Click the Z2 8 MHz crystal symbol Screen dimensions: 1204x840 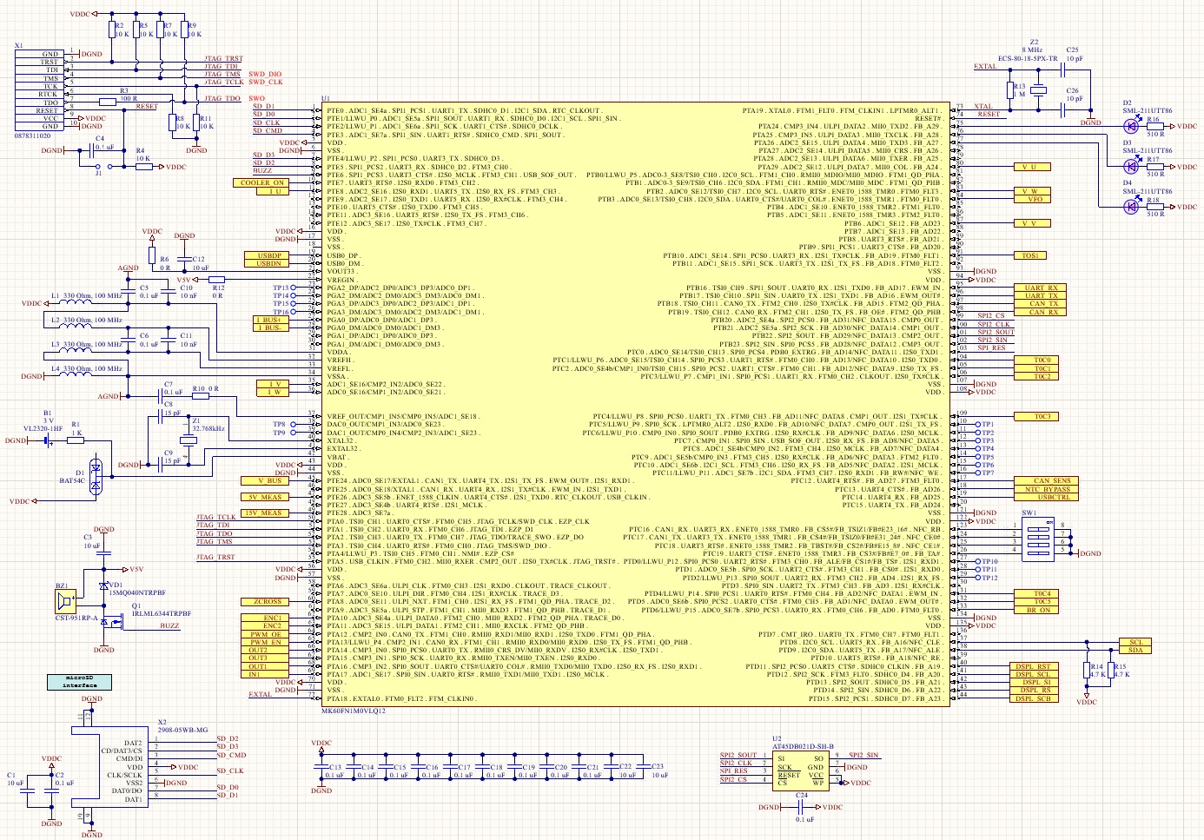(1038, 90)
